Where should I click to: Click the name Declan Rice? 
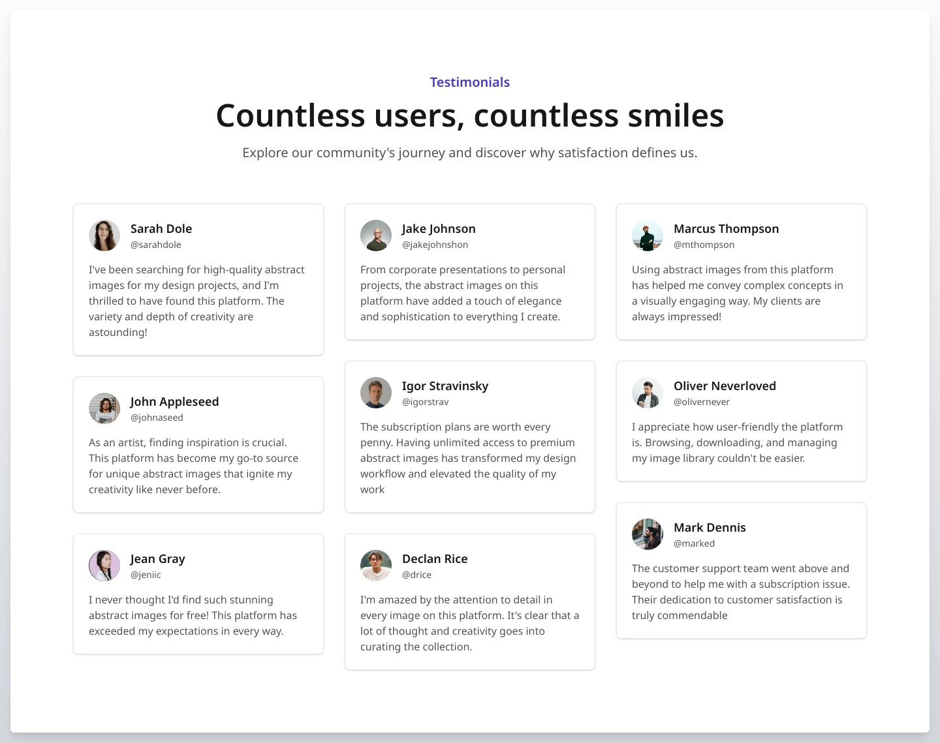435,558
